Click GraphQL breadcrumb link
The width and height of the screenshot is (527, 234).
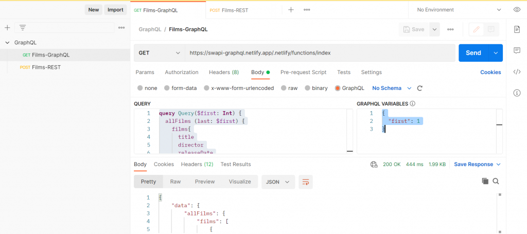click(x=150, y=29)
